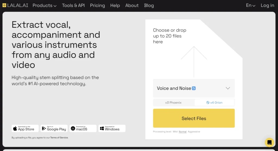
Task: Click the Orion icon beside v4 Orion
Action: pos(208,103)
